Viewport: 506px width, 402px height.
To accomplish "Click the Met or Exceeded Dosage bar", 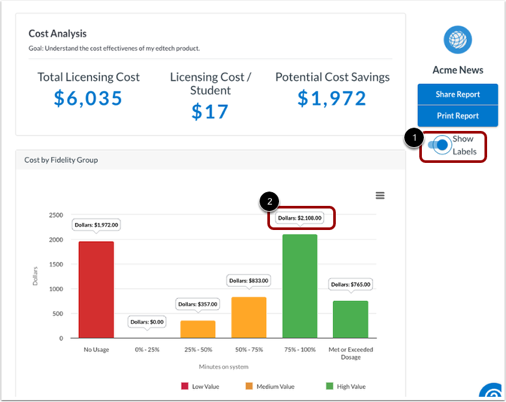I will [350, 319].
